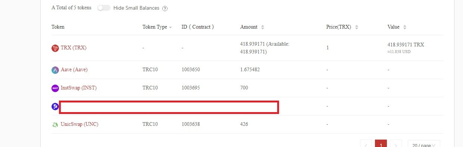Sort by the Value column

tap(404, 27)
